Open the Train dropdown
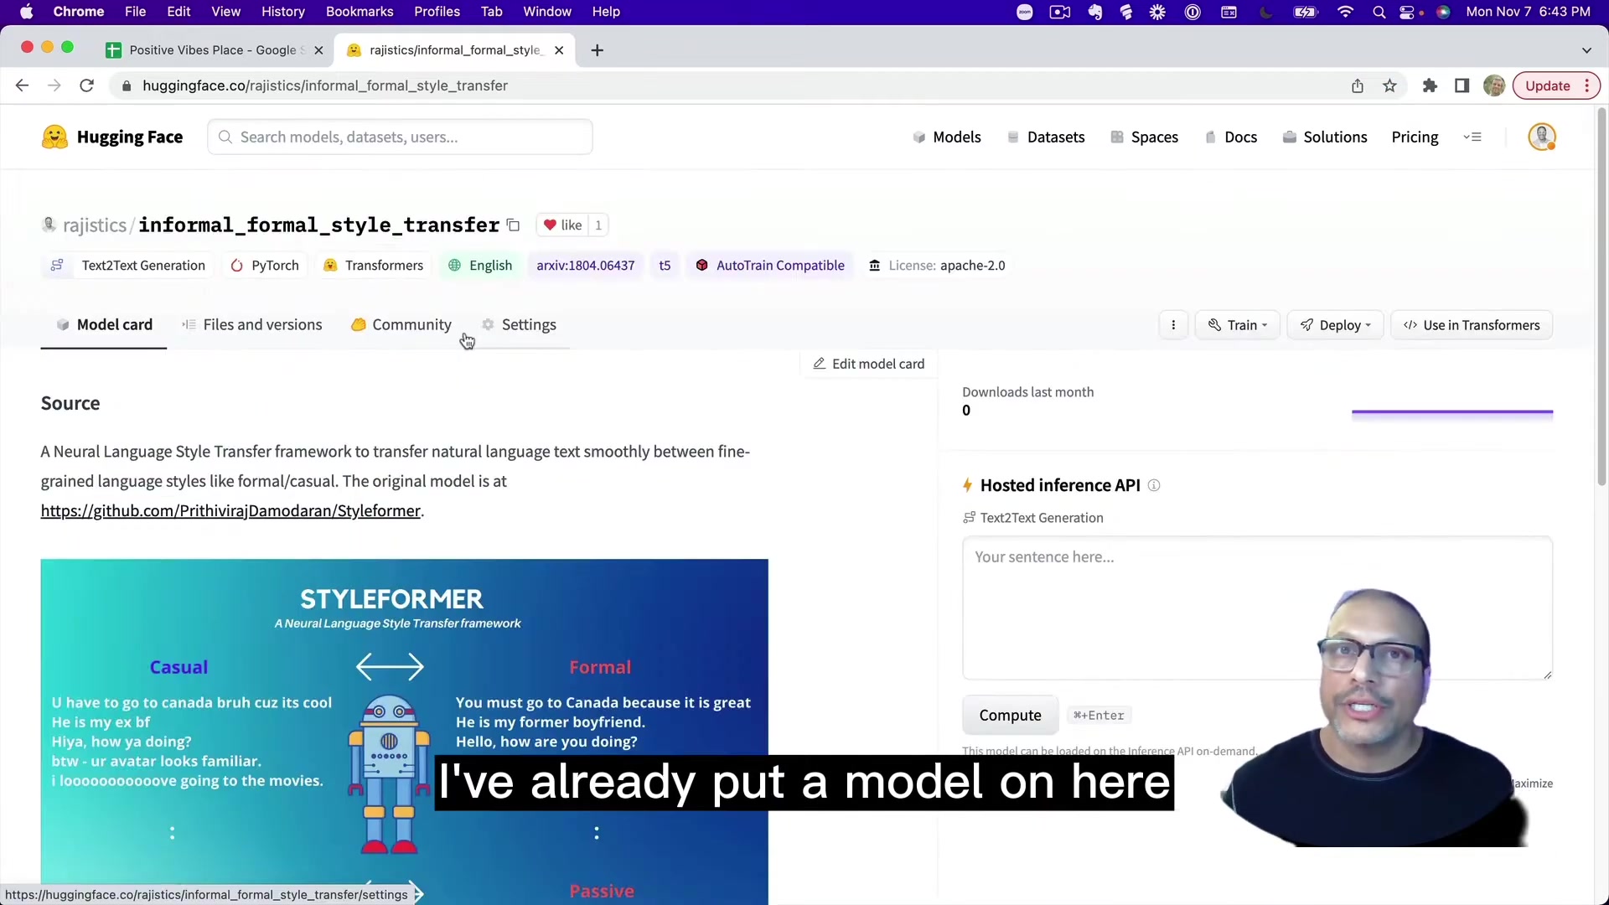 coord(1238,325)
